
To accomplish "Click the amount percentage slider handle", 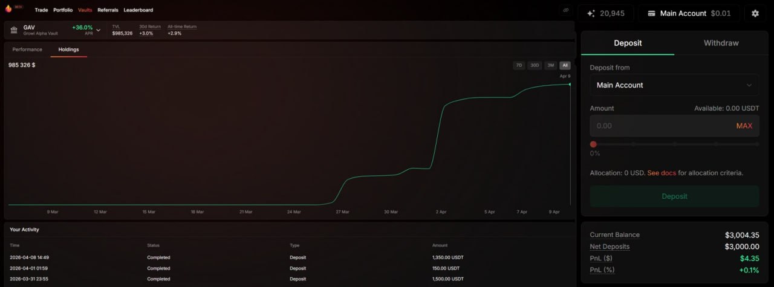I will [593, 144].
